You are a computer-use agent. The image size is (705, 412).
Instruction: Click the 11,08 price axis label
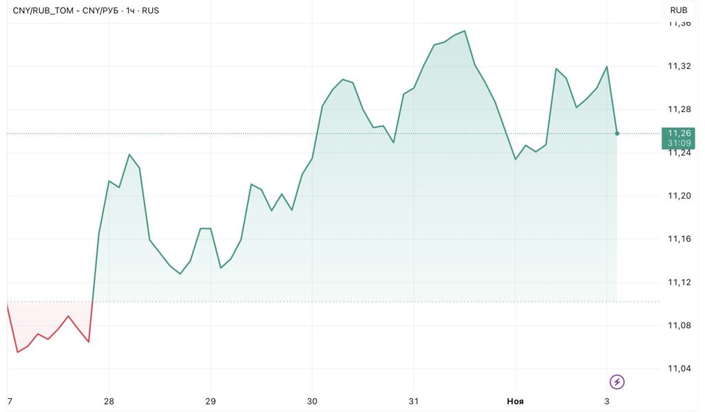tap(680, 325)
